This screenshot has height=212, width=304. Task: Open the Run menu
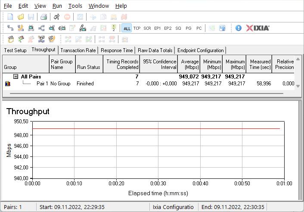(57, 6)
